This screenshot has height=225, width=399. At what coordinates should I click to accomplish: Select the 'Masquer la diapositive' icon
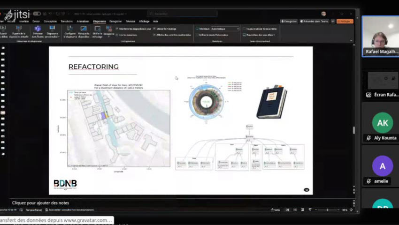tap(84, 30)
